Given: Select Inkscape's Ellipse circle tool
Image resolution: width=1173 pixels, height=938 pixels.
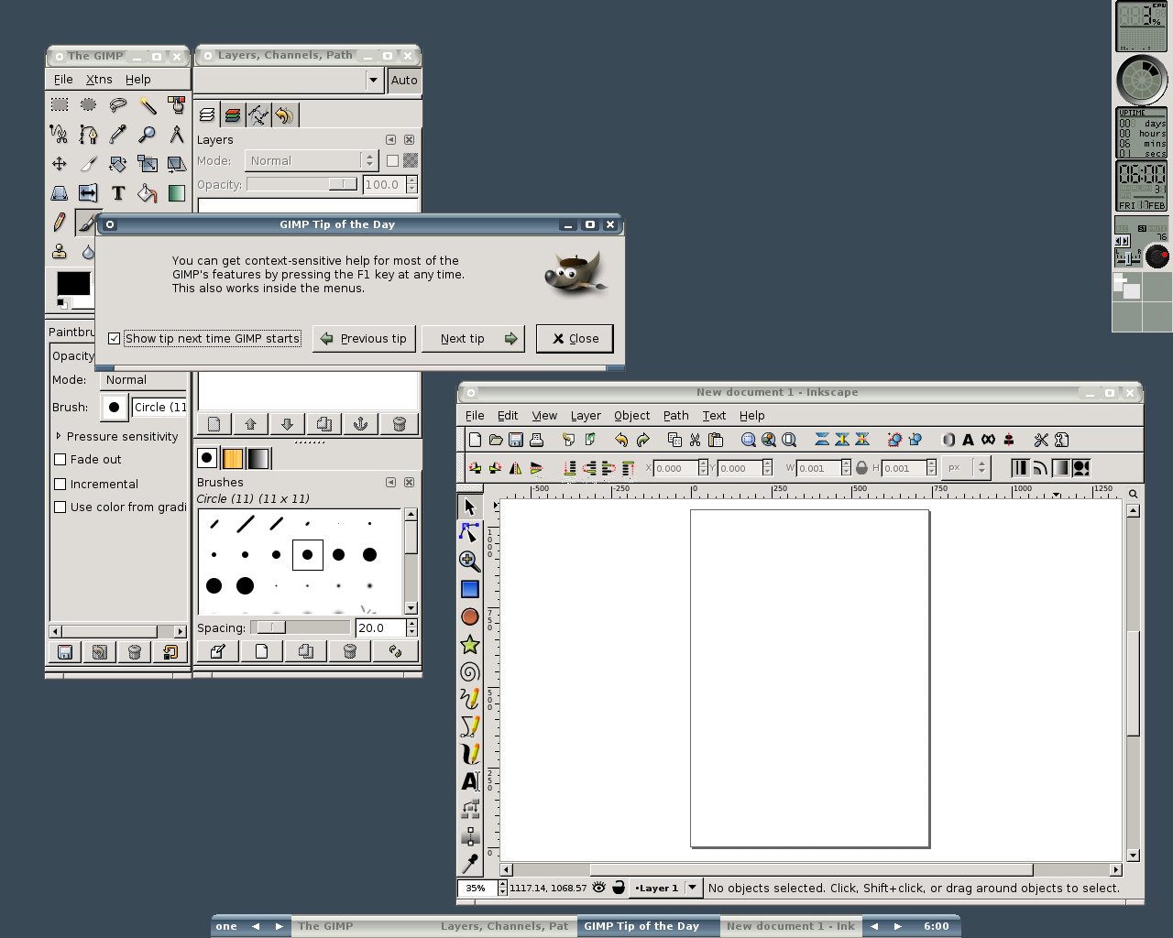Looking at the screenshot, I should [469, 616].
